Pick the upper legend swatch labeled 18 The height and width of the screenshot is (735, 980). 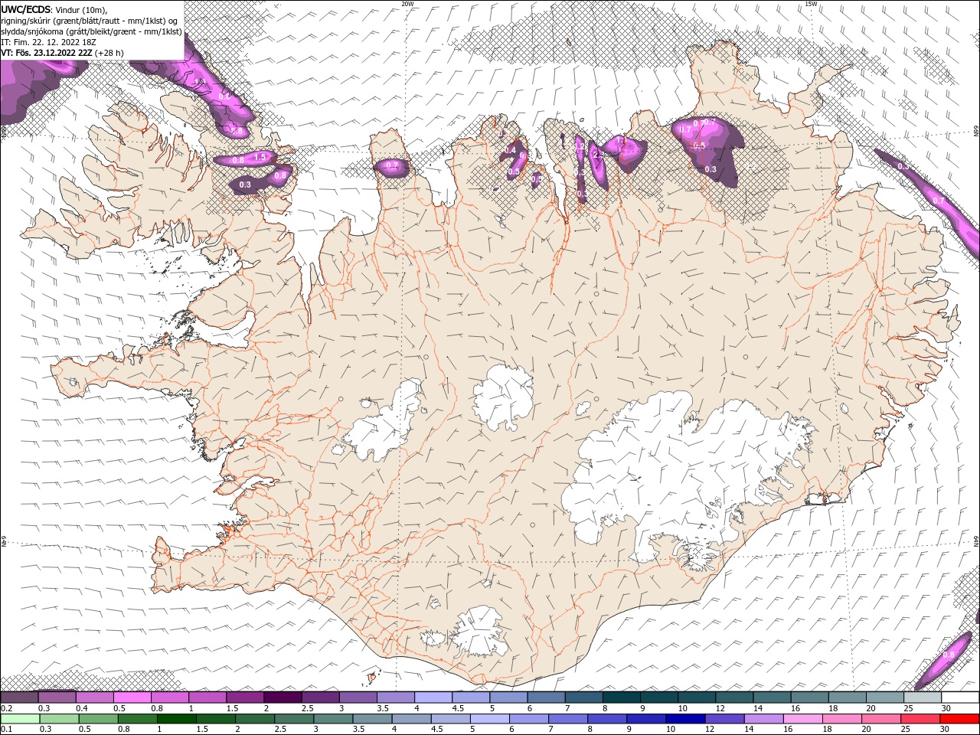click(x=848, y=697)
